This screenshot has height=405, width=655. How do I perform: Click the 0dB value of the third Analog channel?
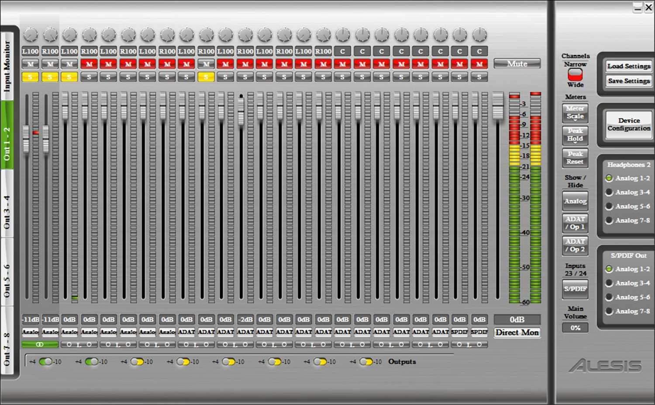pyautogui.click(x=69, y=320)
